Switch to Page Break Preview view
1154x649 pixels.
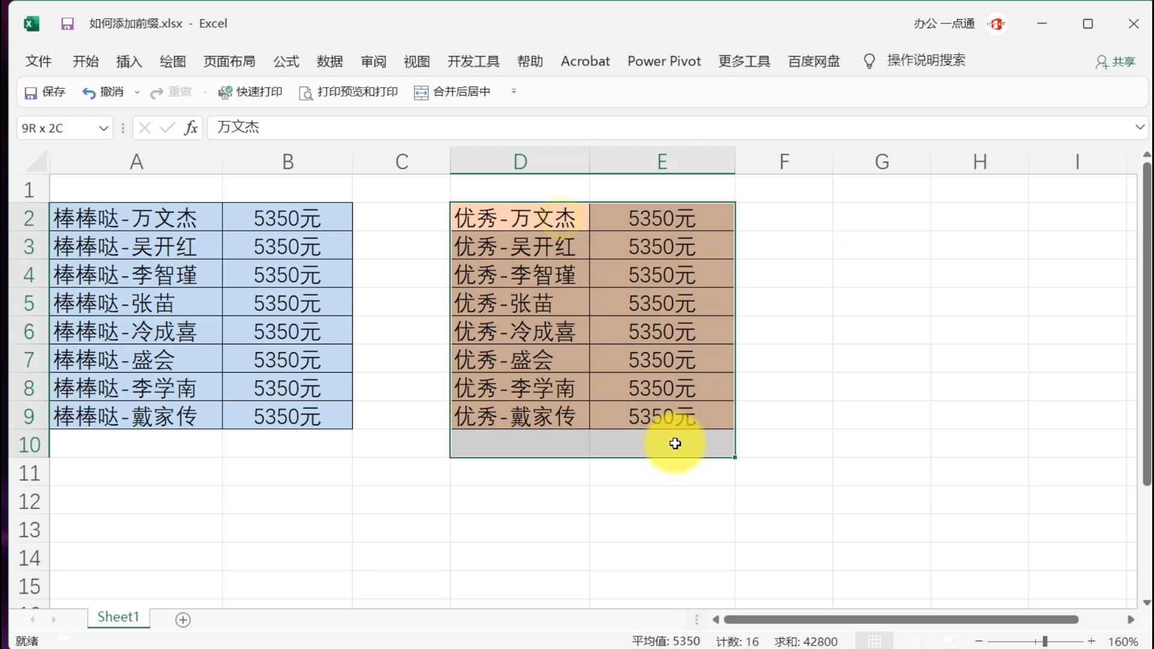tap(949, 641)
